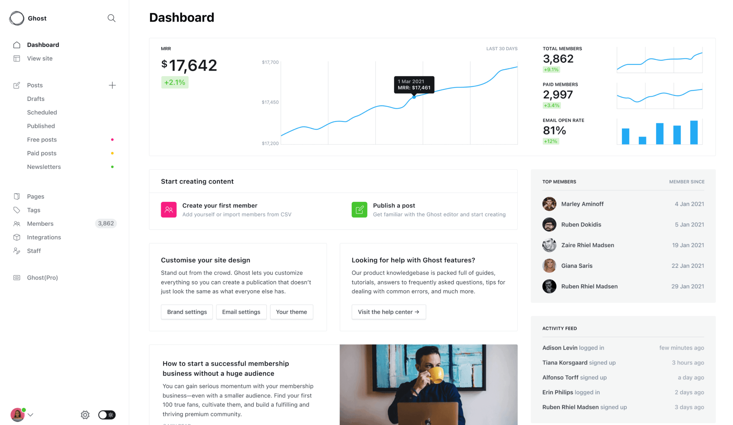Image resolution: width=733 pixels, height=425 pixels.
Task: Click the Pages section icon
Action: (x=17, y=196)
